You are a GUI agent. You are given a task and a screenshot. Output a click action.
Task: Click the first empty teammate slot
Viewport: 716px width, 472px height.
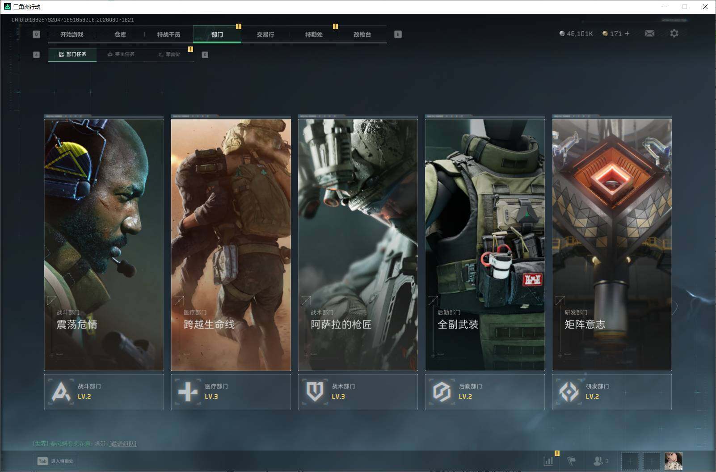pos(630,461)
